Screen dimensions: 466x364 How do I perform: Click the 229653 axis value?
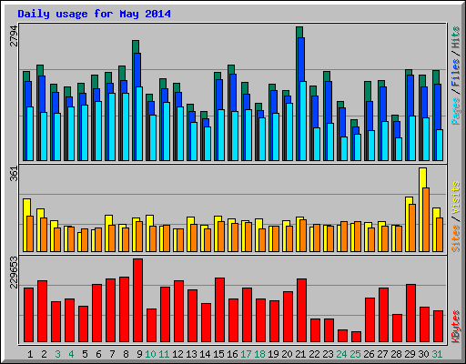pos(14,272)
